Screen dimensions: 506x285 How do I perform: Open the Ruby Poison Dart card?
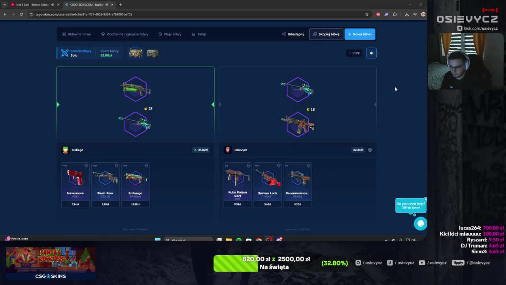pyautogui.click(x=238, y=185)
